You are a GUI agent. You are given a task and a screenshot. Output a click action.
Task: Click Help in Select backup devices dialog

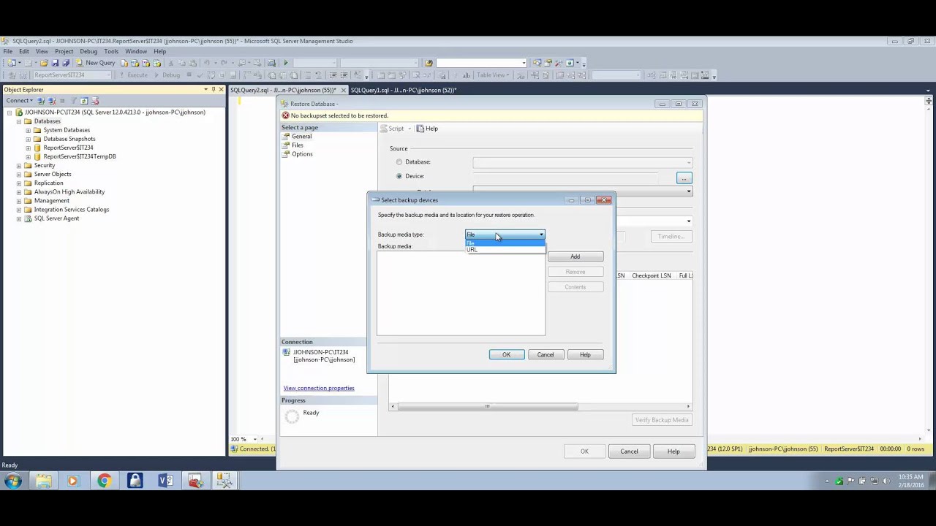pos(585,354)
